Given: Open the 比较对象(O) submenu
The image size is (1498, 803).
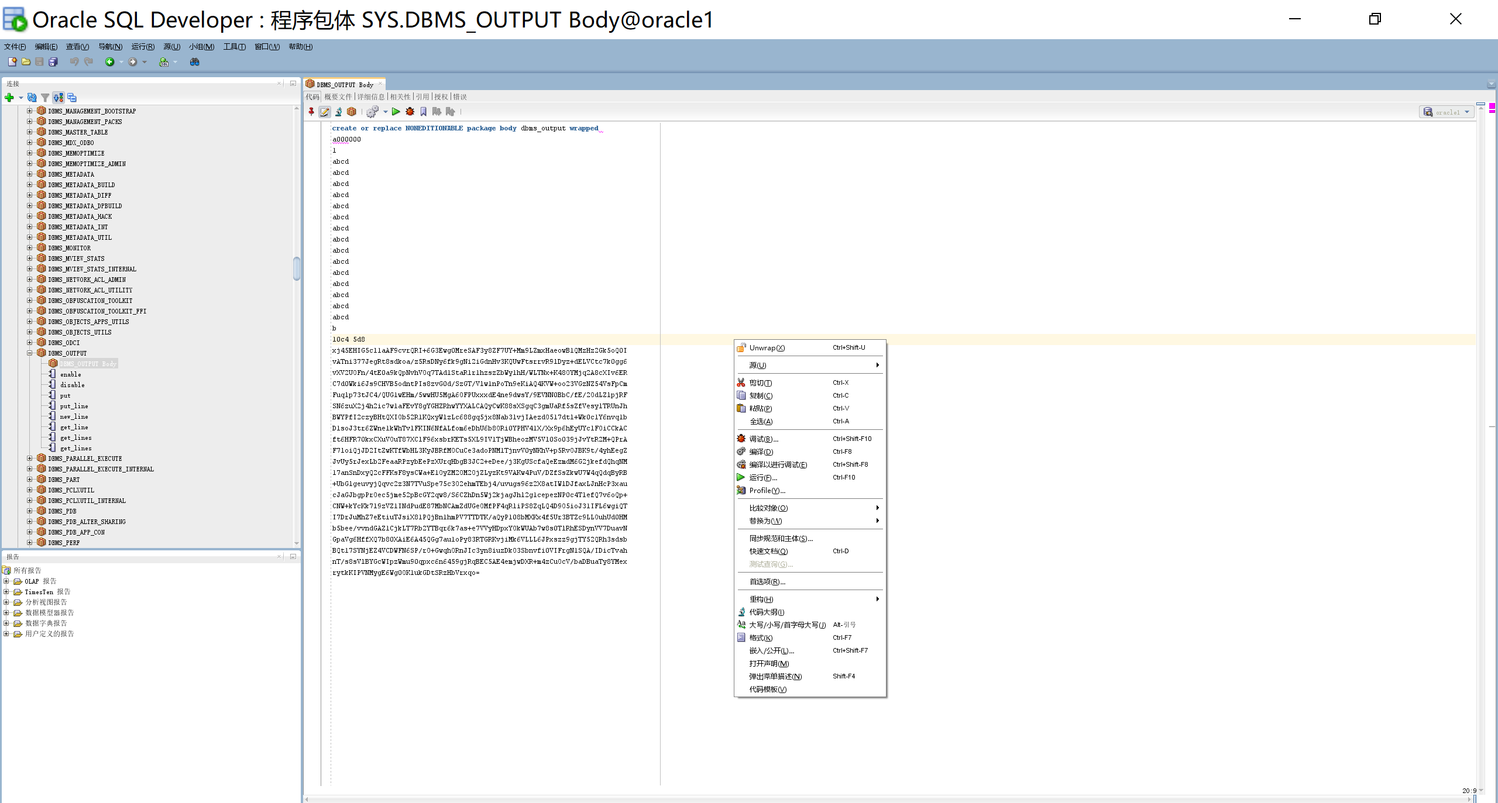Looking at the screenshot, I should click(810, 508).
